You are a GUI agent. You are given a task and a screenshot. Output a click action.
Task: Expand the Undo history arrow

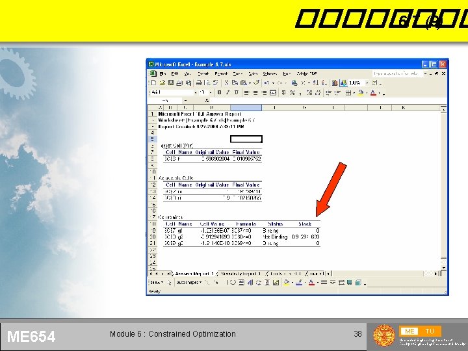273,83
